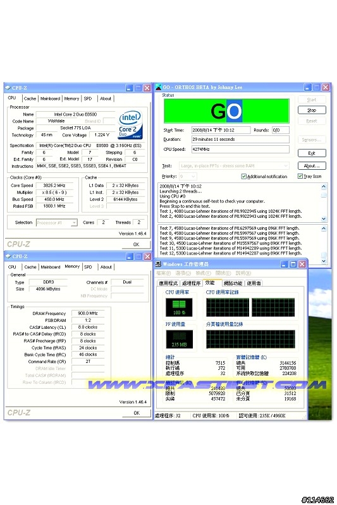Viewport: 337px width, 505px height.
Task: Click the Core Speed value 3825.2 MHz
Action: [54, 186]
